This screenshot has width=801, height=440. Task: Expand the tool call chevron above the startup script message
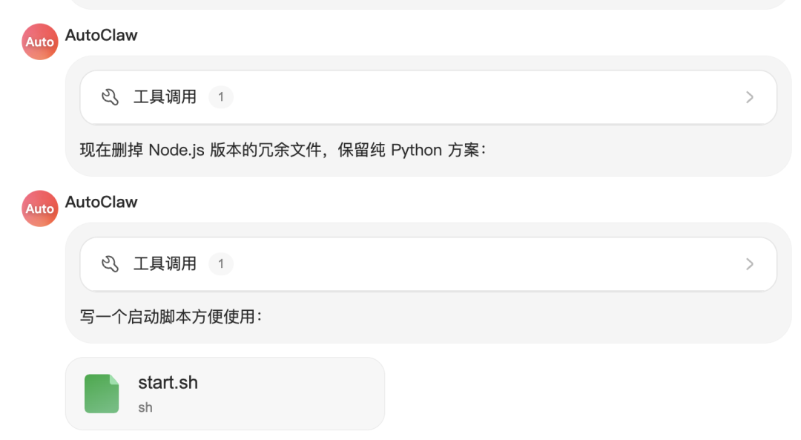click(x=750, y=263)
